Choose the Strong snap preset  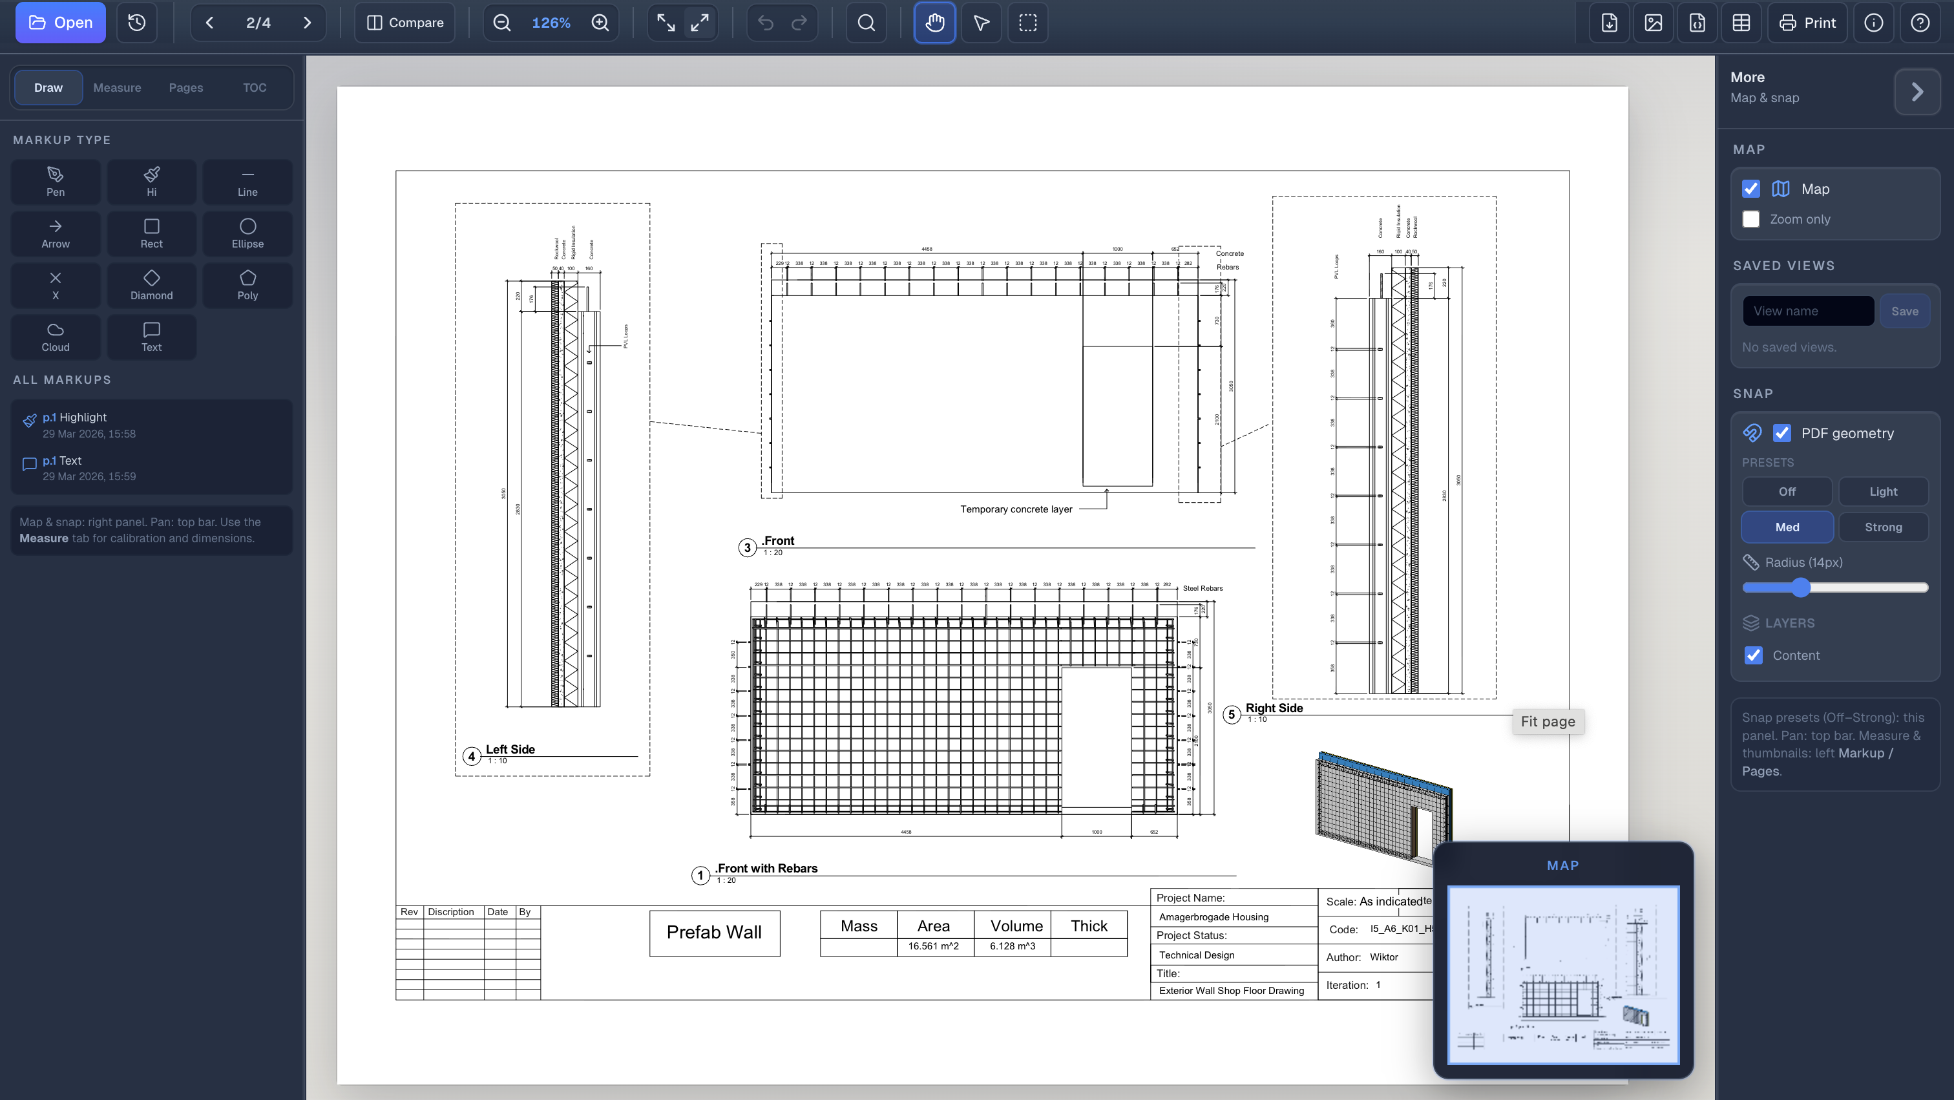tap(1883, 527)
